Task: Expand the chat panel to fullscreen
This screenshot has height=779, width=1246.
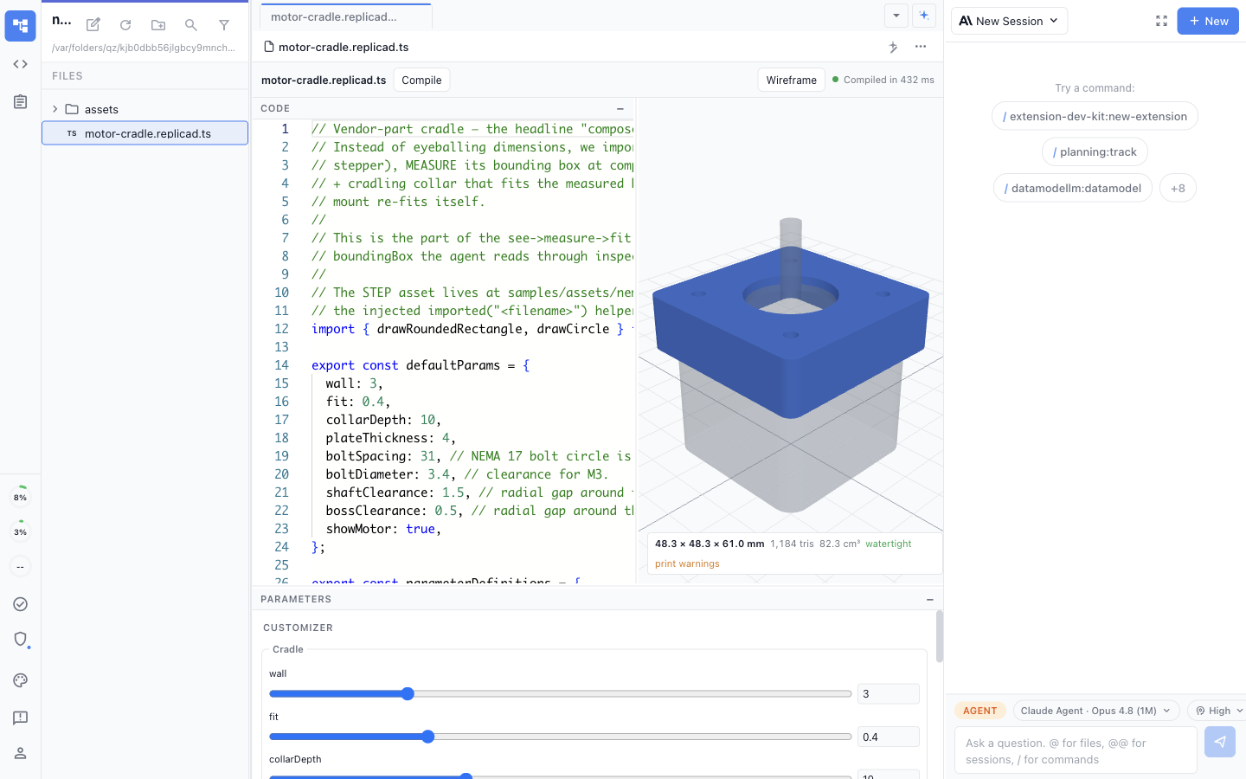Action: [1161, 21]
